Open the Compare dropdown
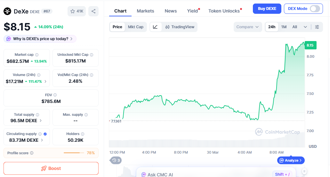 [x=248, y=27]
